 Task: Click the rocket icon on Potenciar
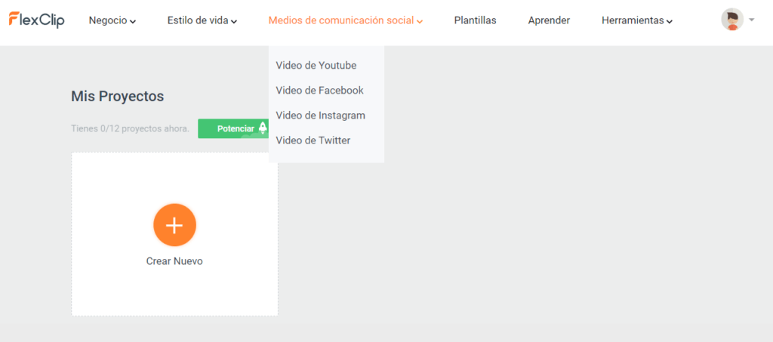tap(263, 128)
